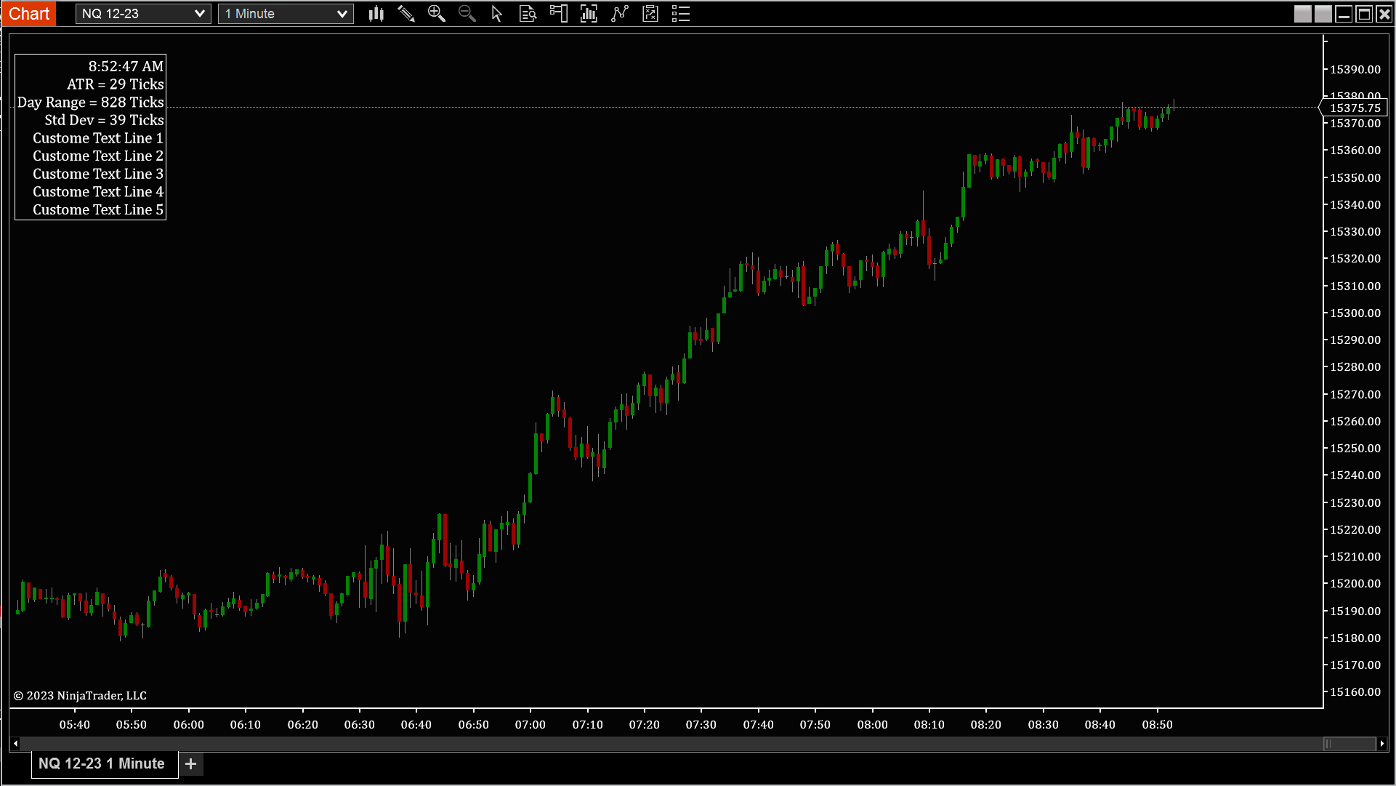Expand the 1 Minute interval dropdown

point(286,14)
